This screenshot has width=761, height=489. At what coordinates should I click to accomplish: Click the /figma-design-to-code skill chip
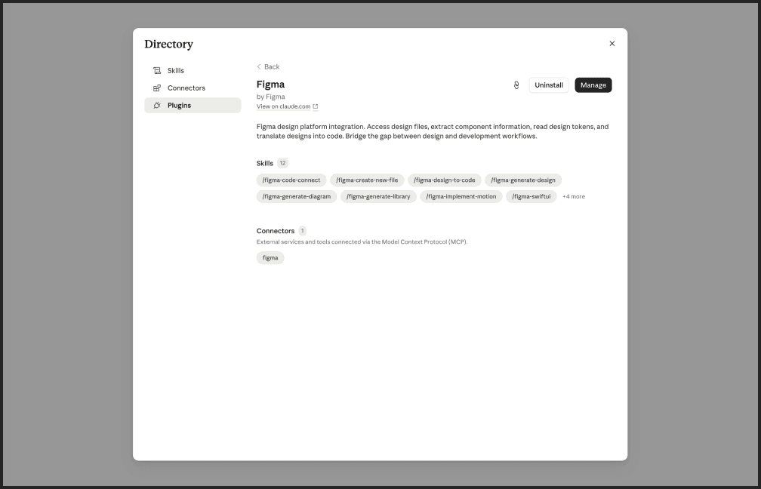click(x=445, y=180)
